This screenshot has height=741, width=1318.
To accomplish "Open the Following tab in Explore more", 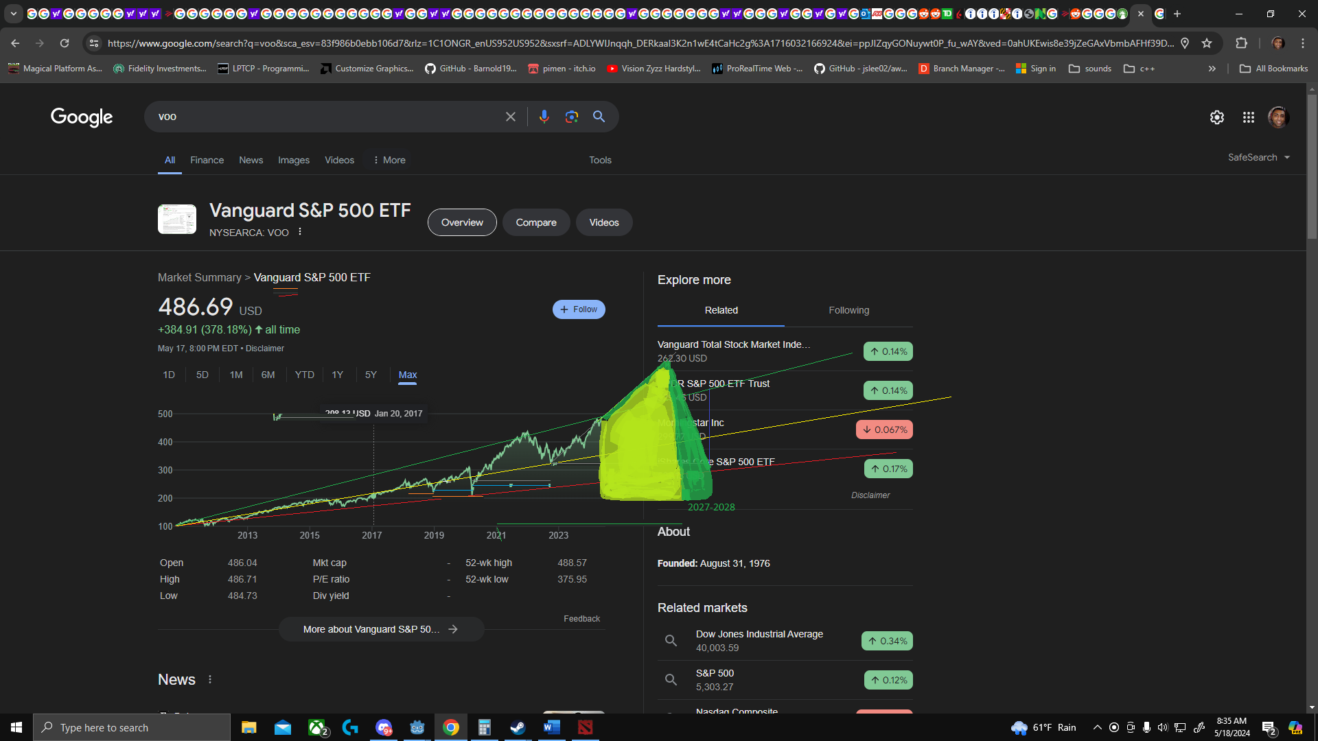I will tap(848, 310).
